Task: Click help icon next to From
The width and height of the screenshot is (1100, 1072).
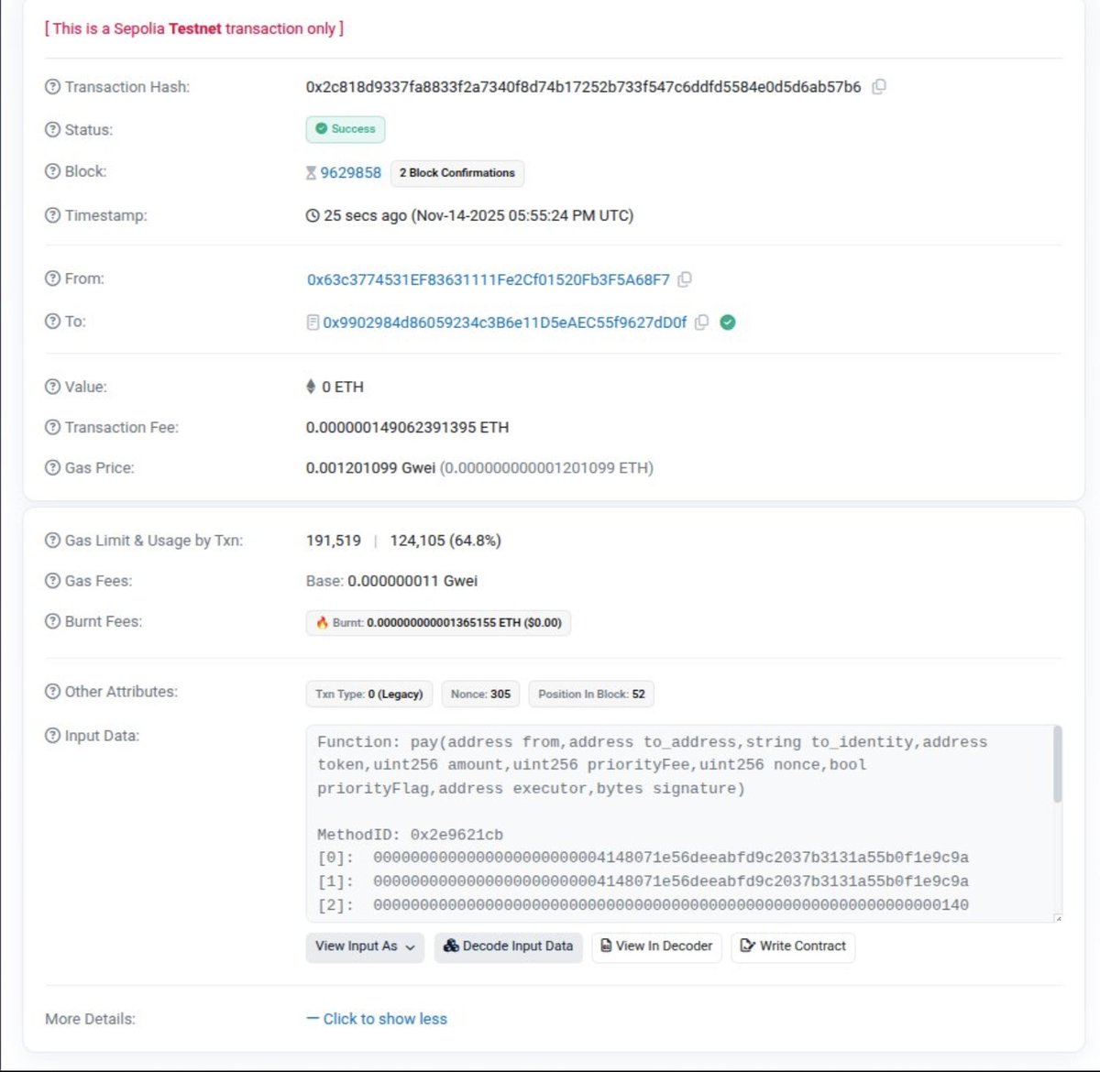Action: point(52,279)
